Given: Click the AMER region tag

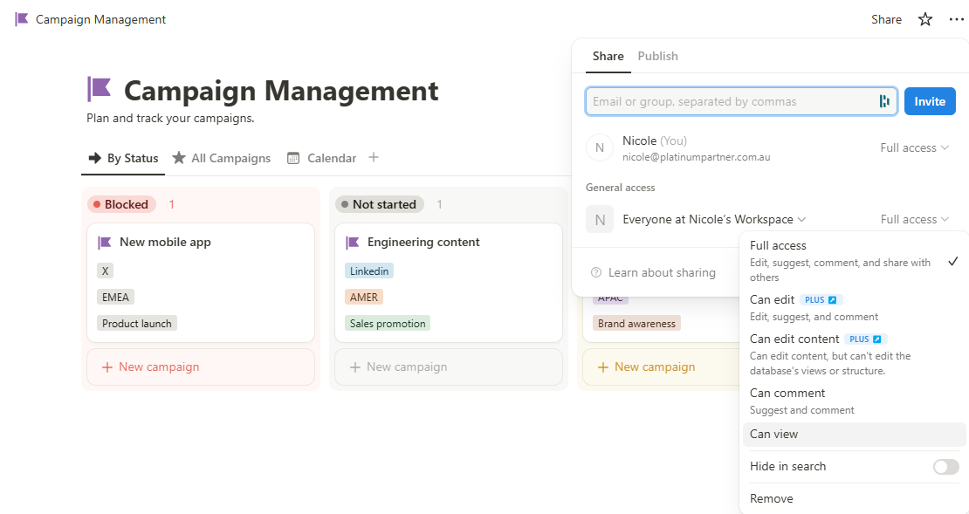Looking at the screenshot, I should pyautogui.click(x=363, y=298).
